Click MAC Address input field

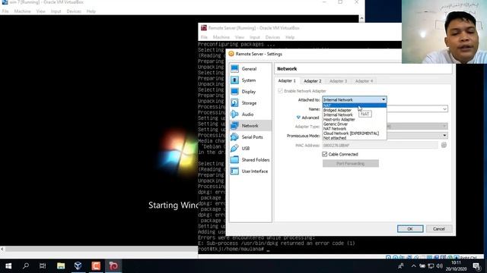(x=380, y=145)
